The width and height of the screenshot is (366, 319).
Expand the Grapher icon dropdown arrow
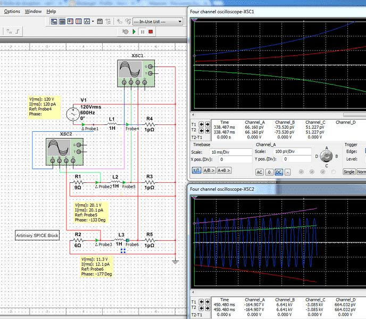(93, 22)
